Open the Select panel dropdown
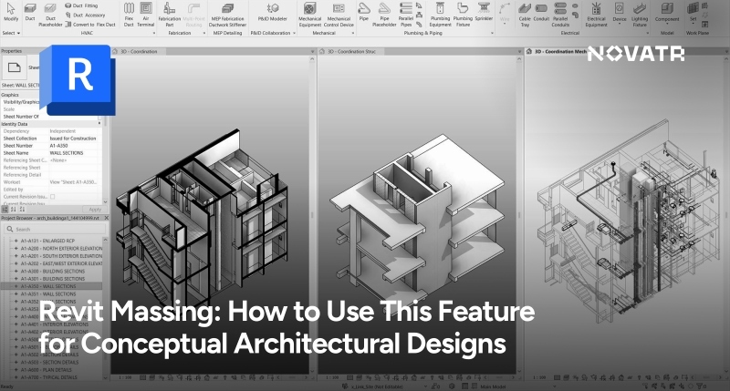This screenshot has width=730, height=391. (x=12, y=33)
